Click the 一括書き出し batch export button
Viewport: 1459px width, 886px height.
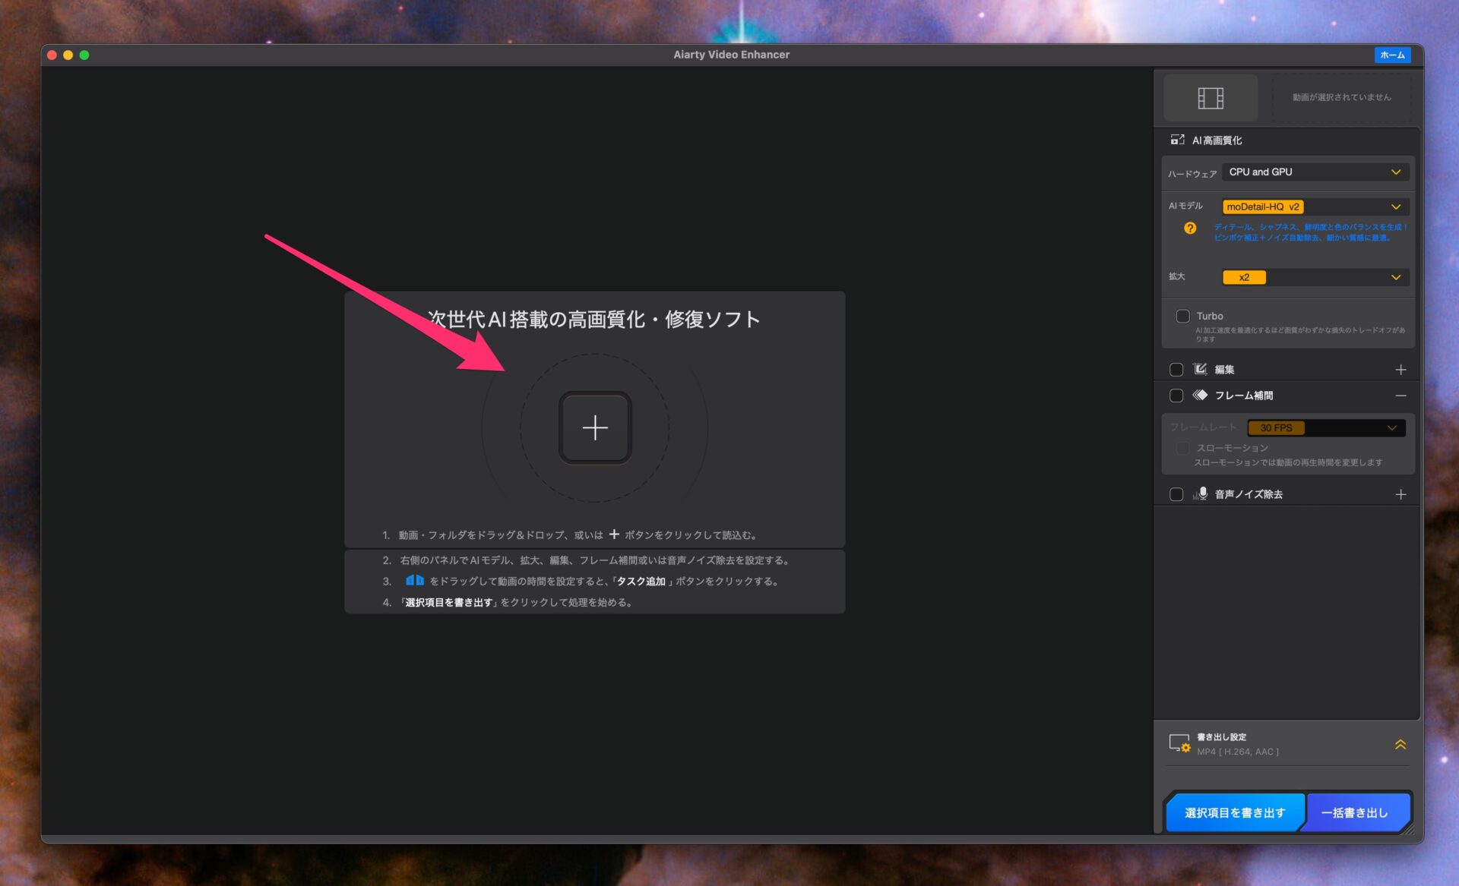tap(1355, 812)
